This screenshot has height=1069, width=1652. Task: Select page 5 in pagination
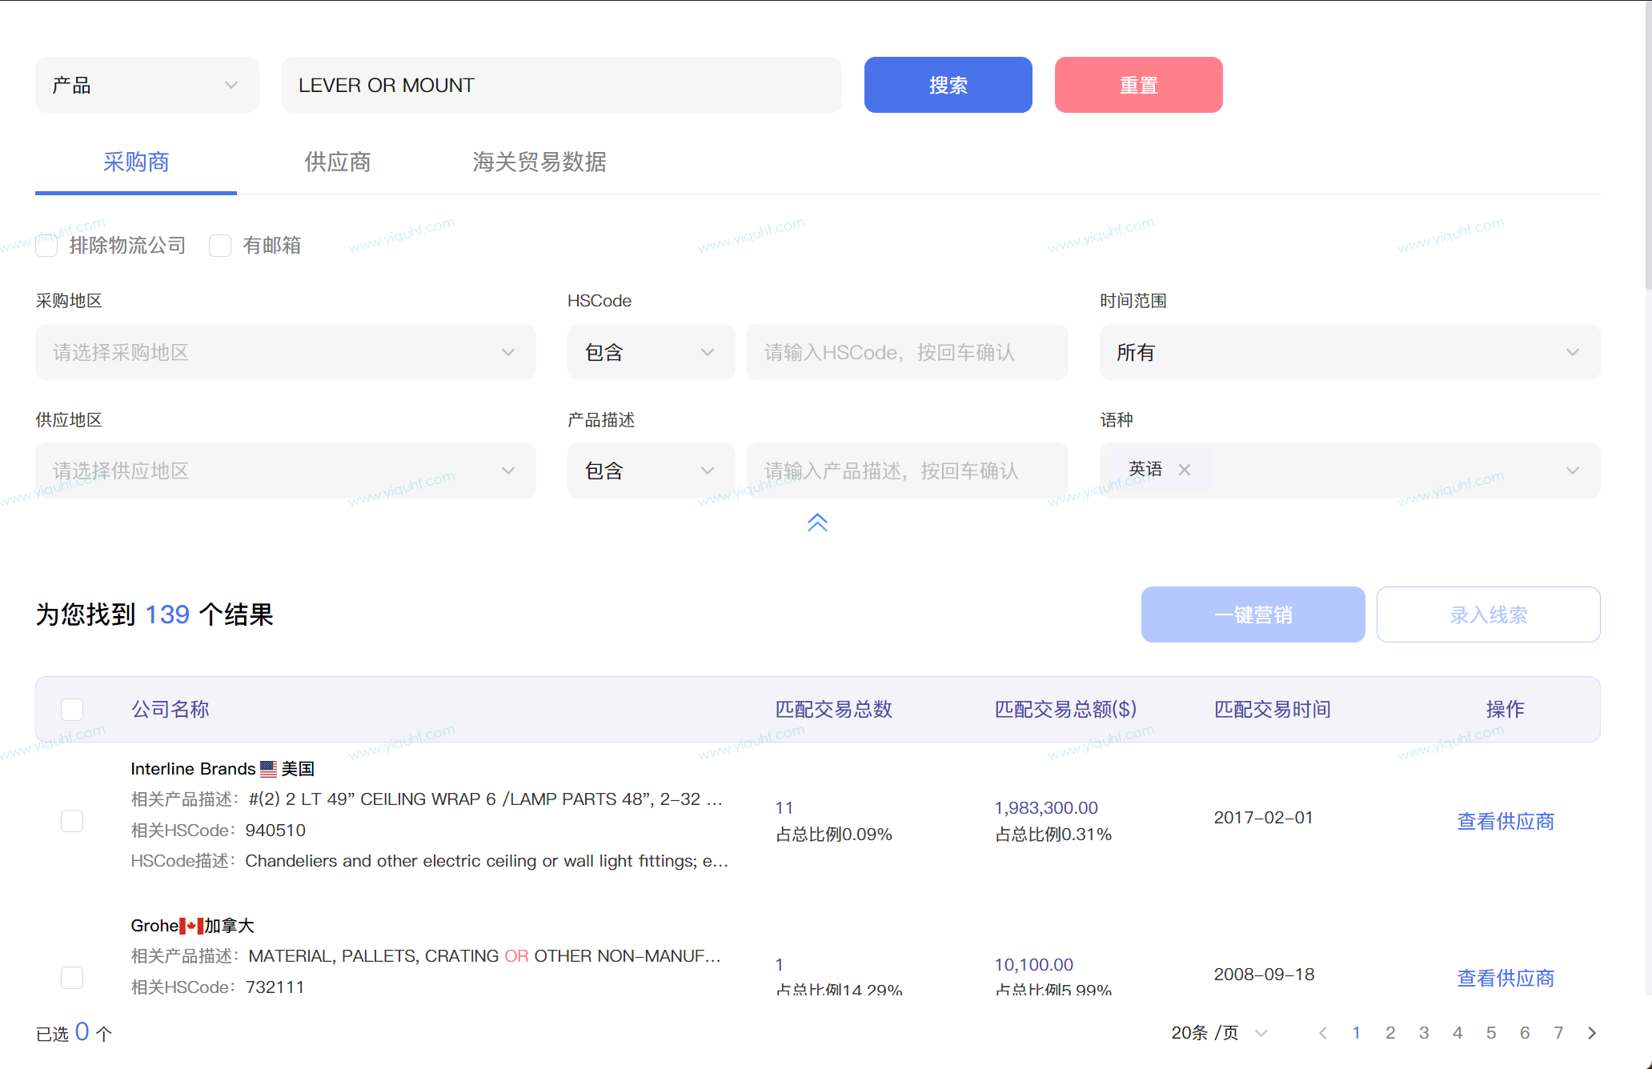[x=1491, y=1033]
